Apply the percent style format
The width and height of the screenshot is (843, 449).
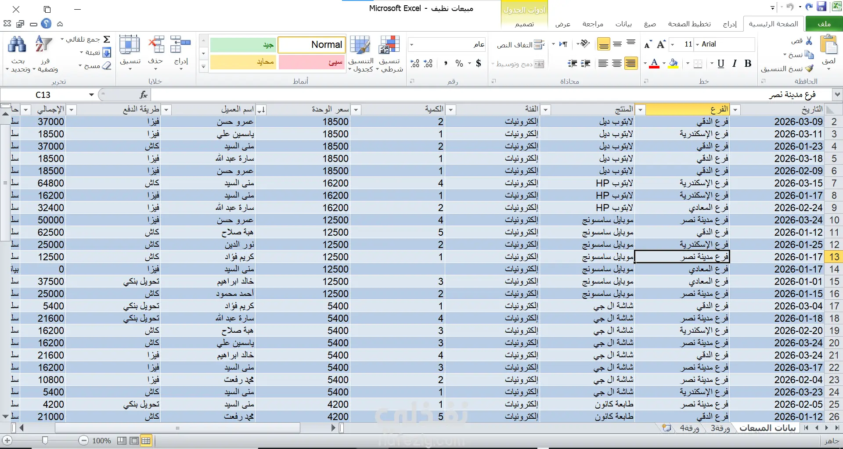459,64
